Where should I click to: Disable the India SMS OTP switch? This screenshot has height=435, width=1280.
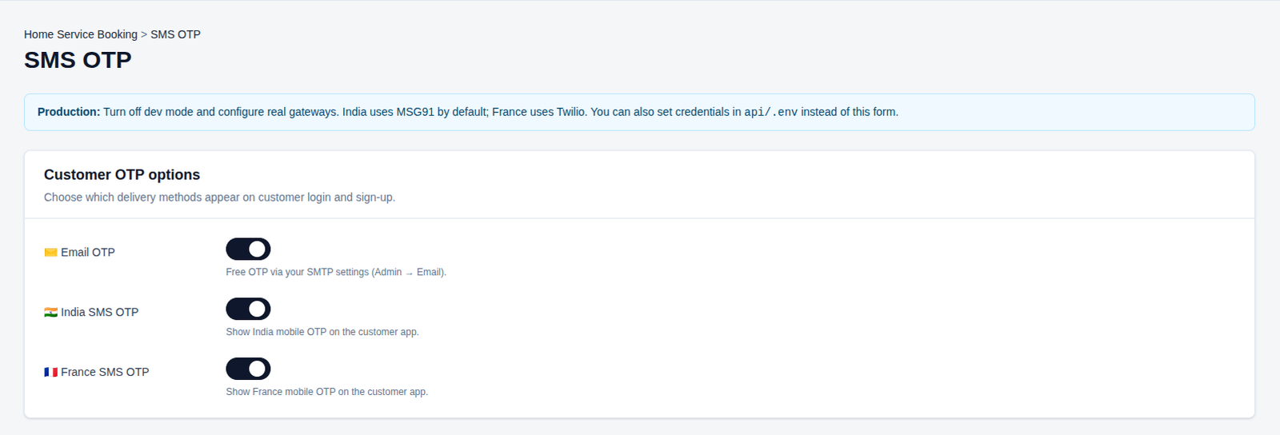(x=248, y=309)
